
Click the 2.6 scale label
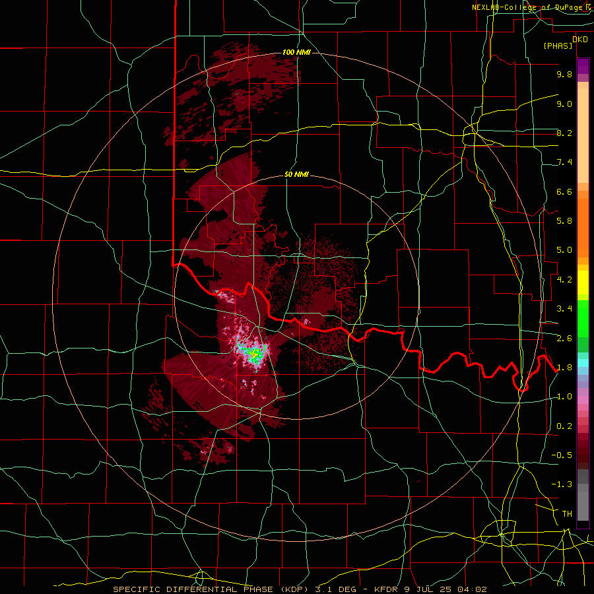tap(564, 339)
